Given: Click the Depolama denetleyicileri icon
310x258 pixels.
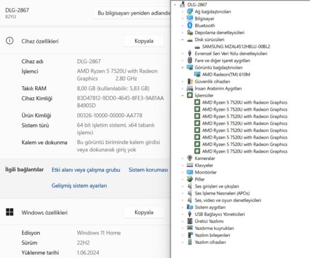Looking at the screenshot, I should pos(190,32).
